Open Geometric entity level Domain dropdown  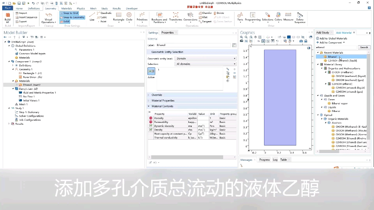pyautogui.click(x=205, y=58)
